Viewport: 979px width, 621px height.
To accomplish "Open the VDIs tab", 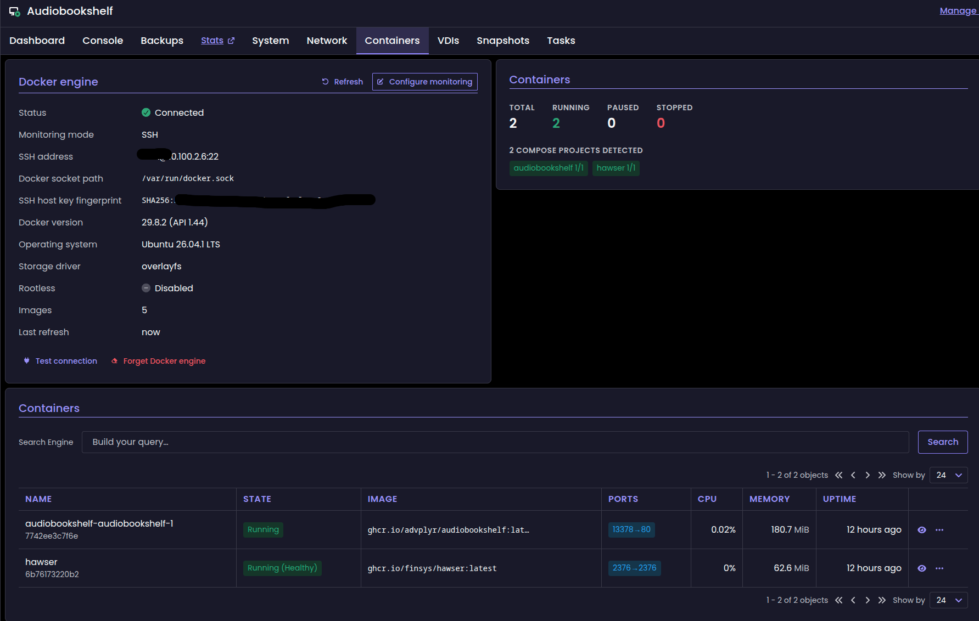I will 448,41.
